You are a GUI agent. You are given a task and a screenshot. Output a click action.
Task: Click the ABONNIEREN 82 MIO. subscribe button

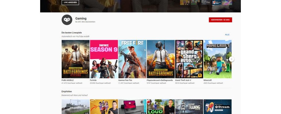(220, 20)
